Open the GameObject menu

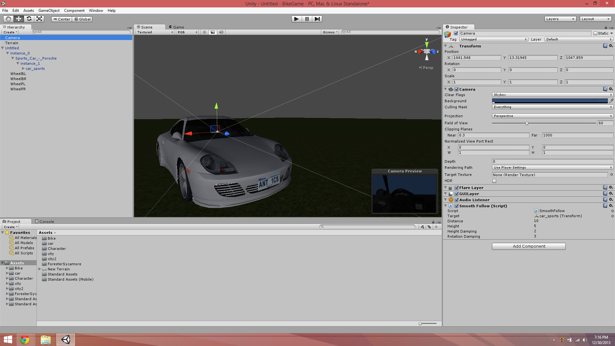(49, 11)
